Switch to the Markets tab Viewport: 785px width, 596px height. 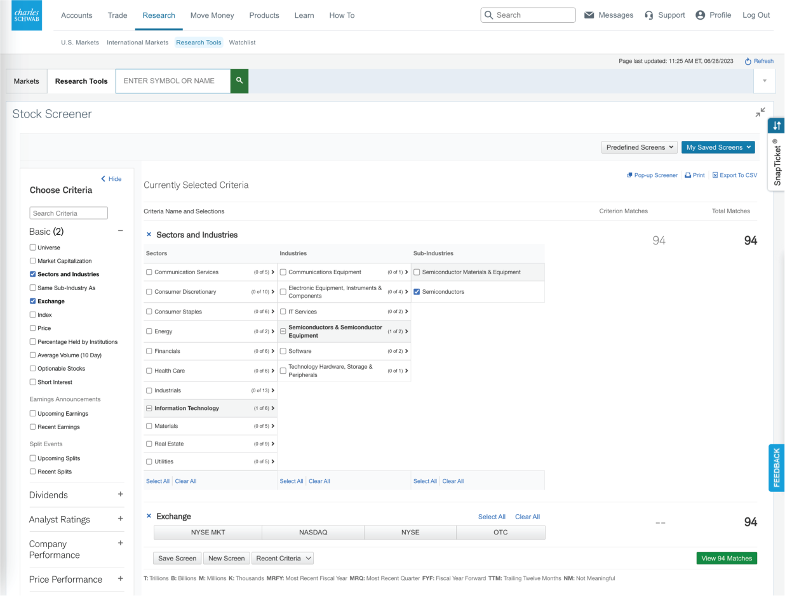pos(27,81)
